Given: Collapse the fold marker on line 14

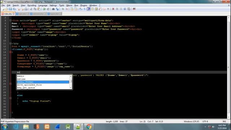Looking at the screenshot, I should tap(10, 52).
